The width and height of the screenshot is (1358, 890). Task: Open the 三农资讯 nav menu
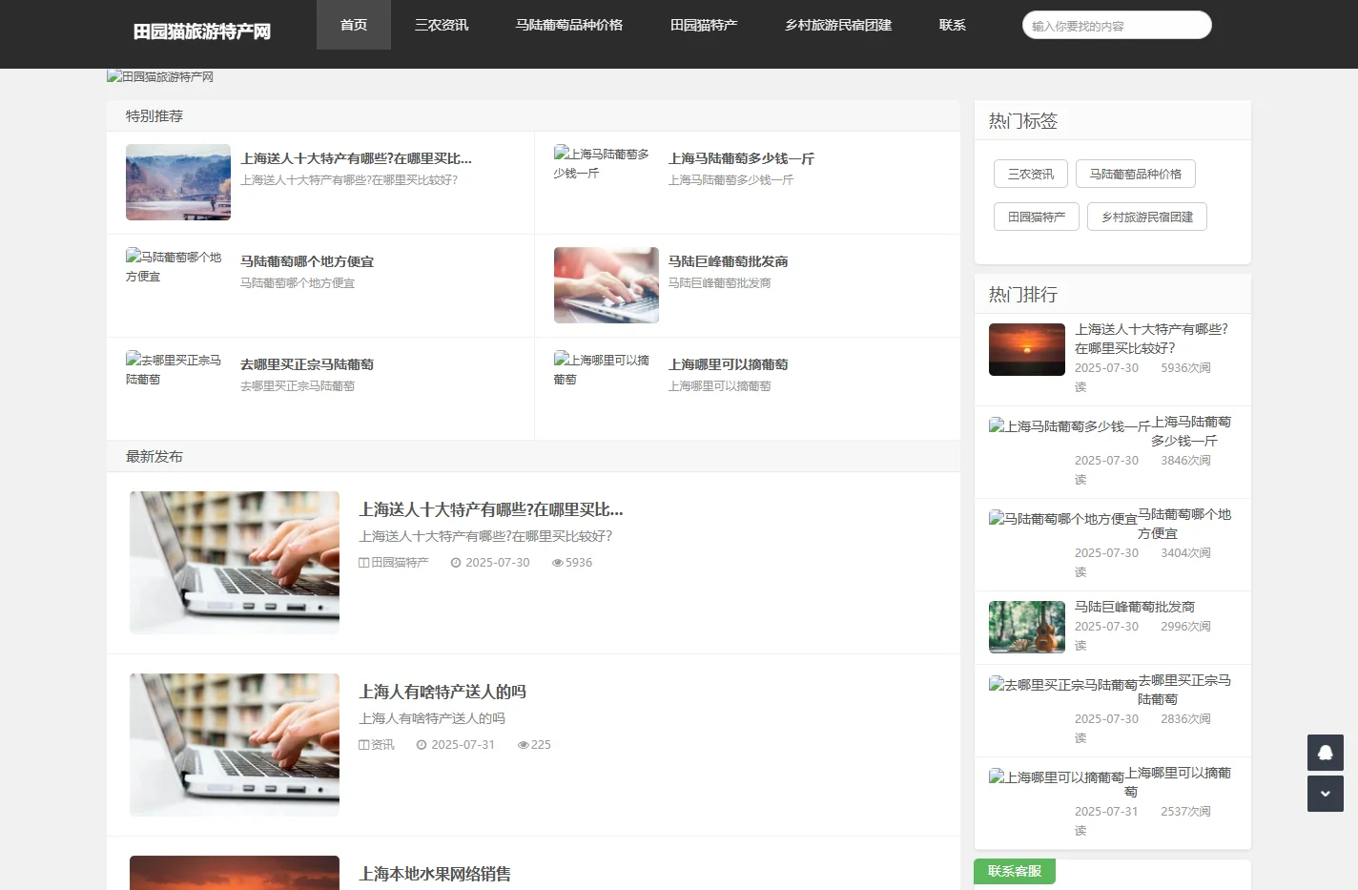pyautogui.click(x=442, y=25)
